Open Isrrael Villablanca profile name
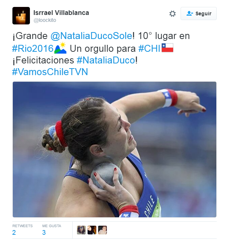Viewport: 228px width, 241px height. click(x=61, y=13)
